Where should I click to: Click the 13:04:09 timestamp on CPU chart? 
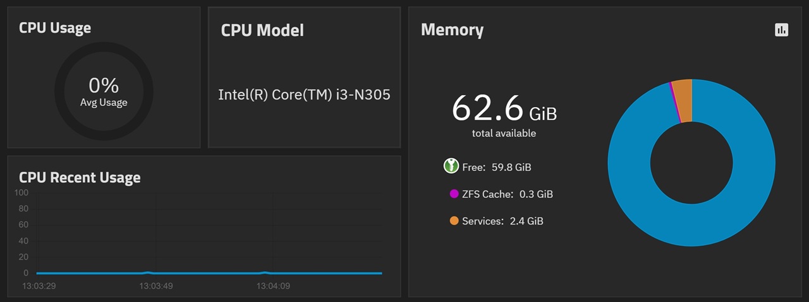(272, 286)
